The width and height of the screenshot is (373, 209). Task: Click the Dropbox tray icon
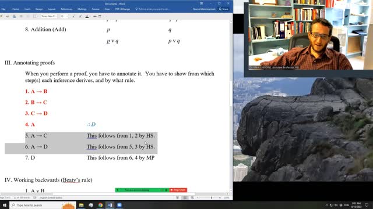click(x=341, y=205)
